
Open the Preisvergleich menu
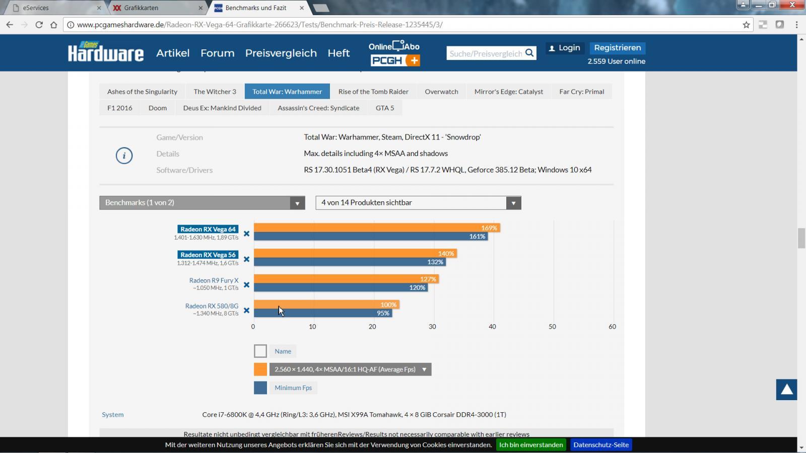(x=281, y=53)
